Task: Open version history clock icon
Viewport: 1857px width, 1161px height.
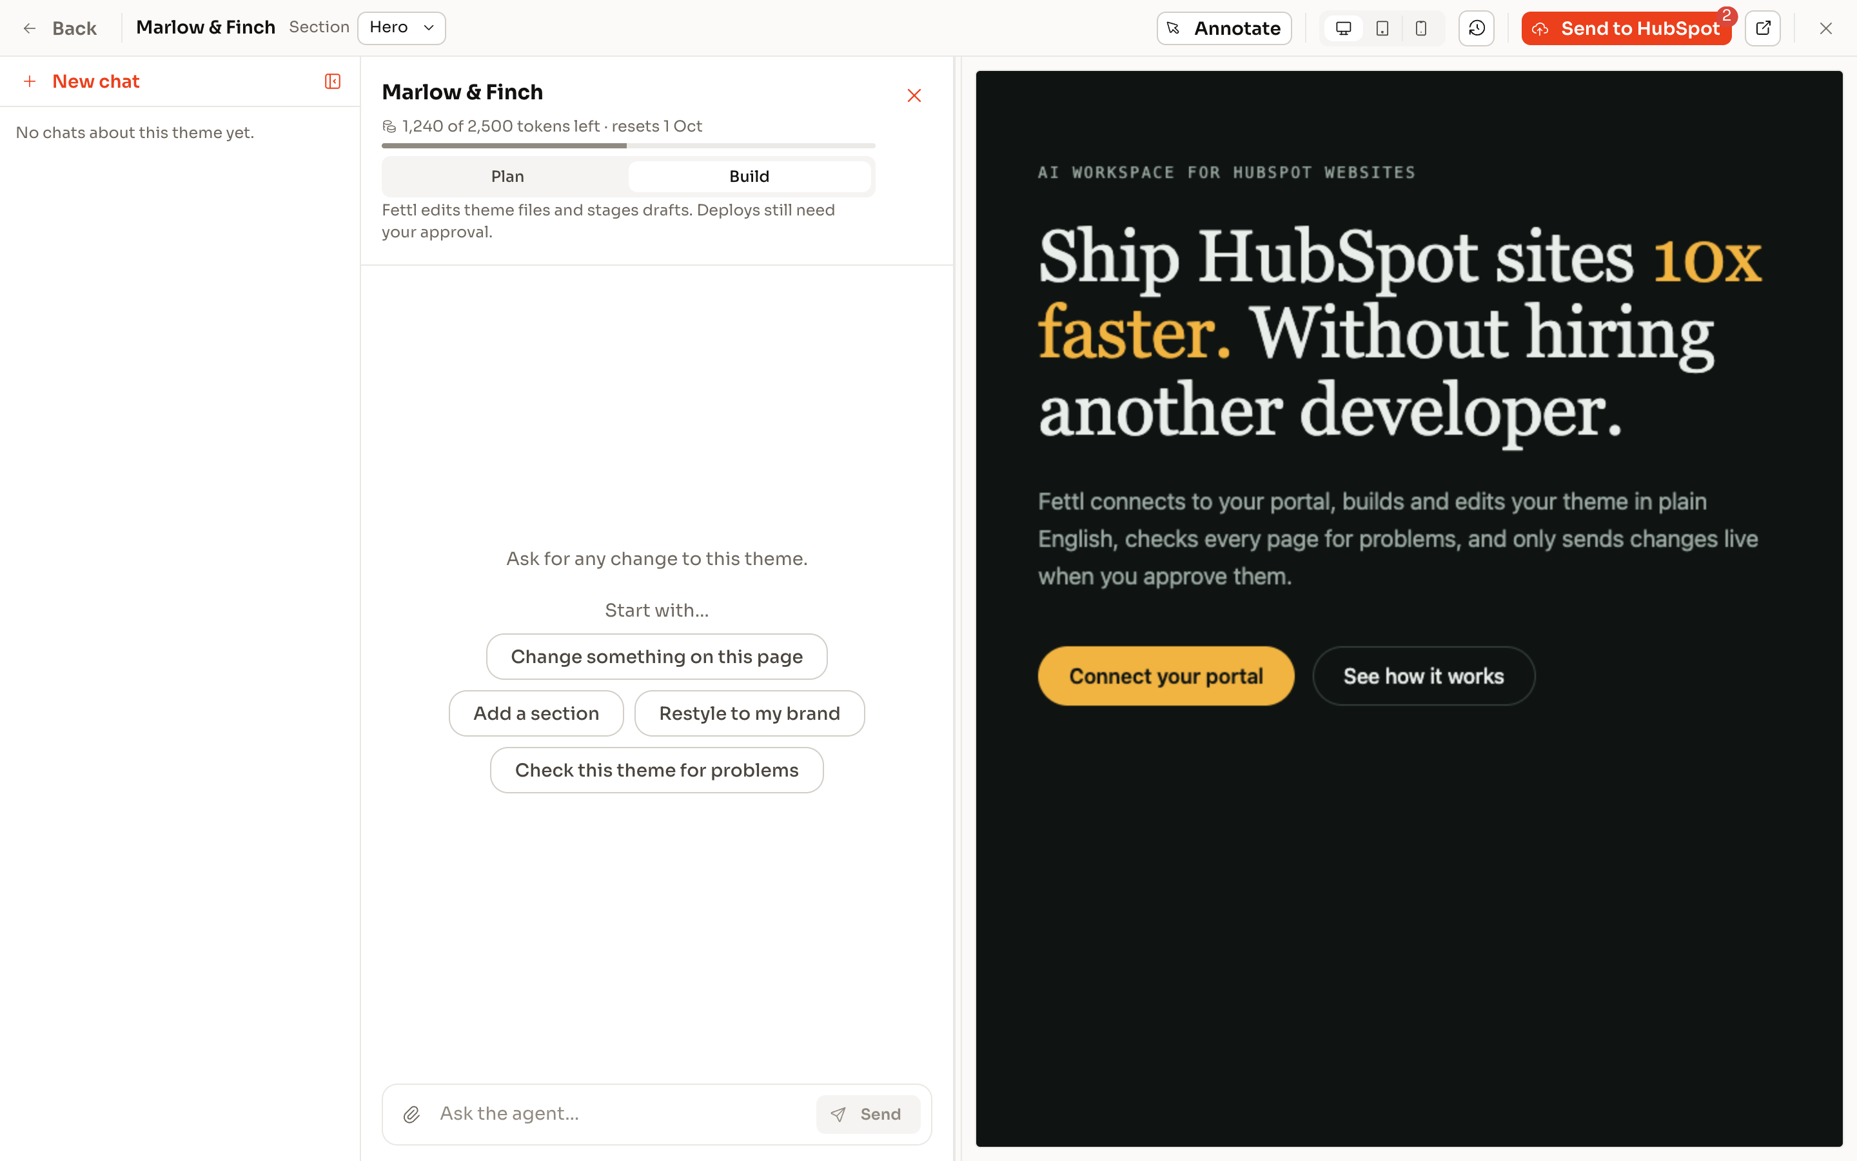Action: (1477, 28)
